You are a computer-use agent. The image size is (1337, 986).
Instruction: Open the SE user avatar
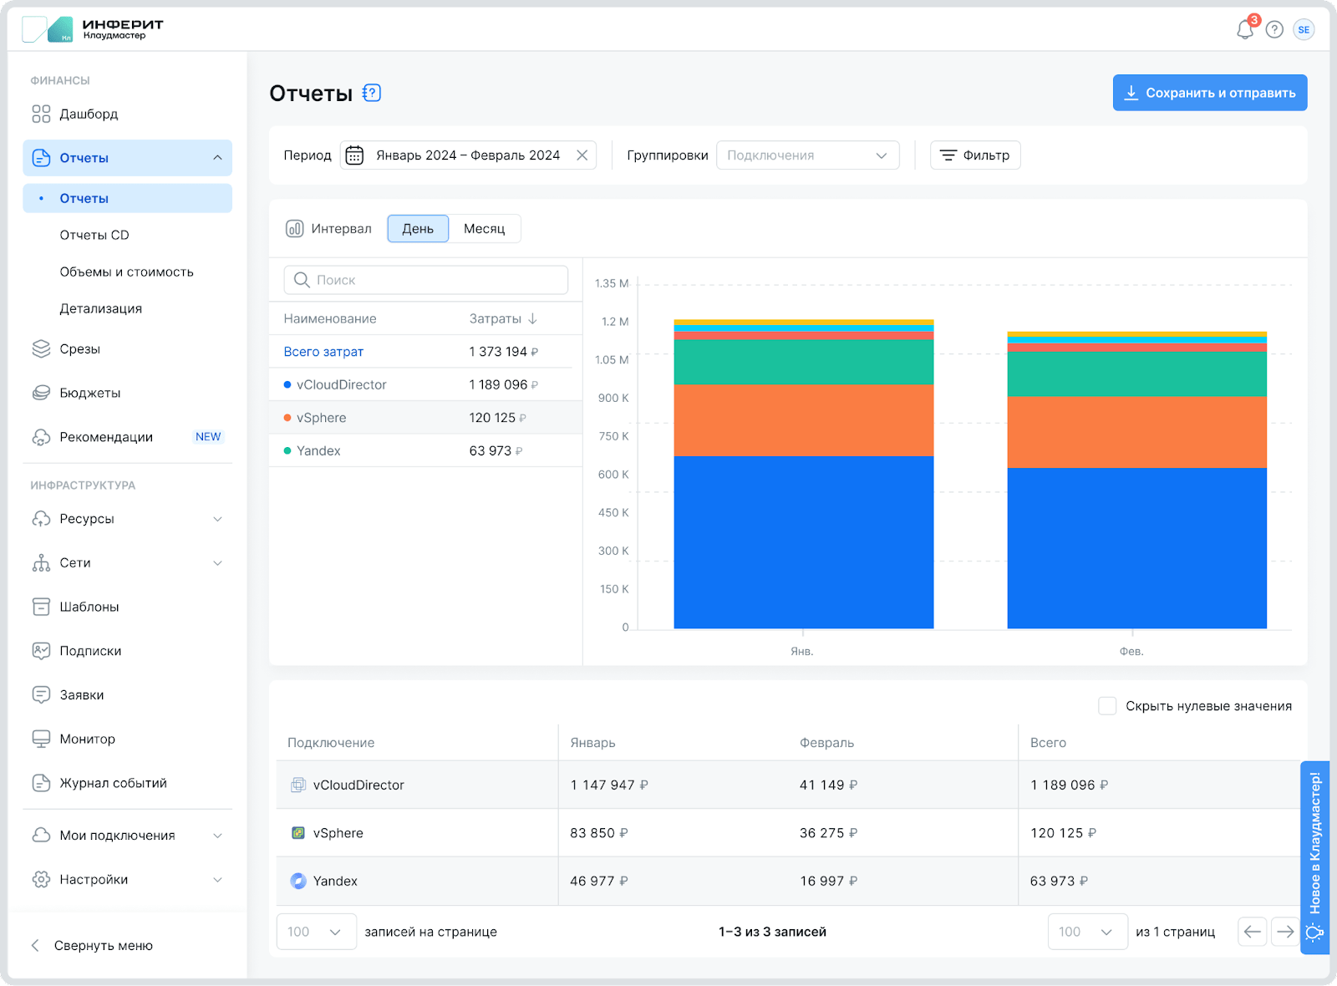pyautogui.click(x=1304, y=30)
